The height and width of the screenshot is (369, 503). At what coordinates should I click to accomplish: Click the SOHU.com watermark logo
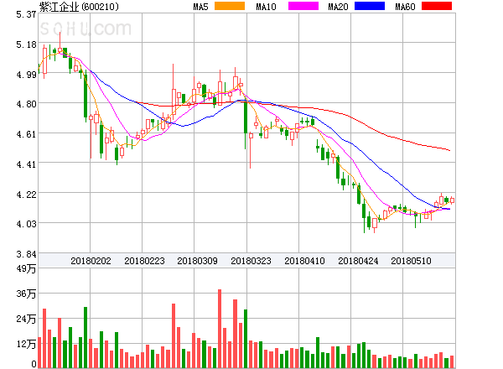coord(86,29)
